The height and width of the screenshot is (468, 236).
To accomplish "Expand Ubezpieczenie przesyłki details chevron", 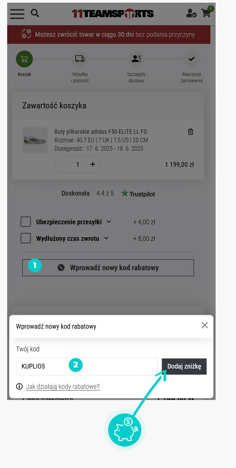I will pos(109,222).
